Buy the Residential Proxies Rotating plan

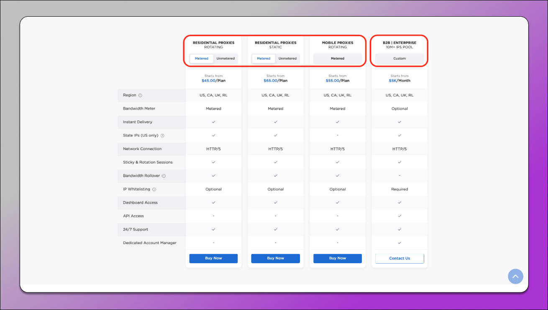213,258
